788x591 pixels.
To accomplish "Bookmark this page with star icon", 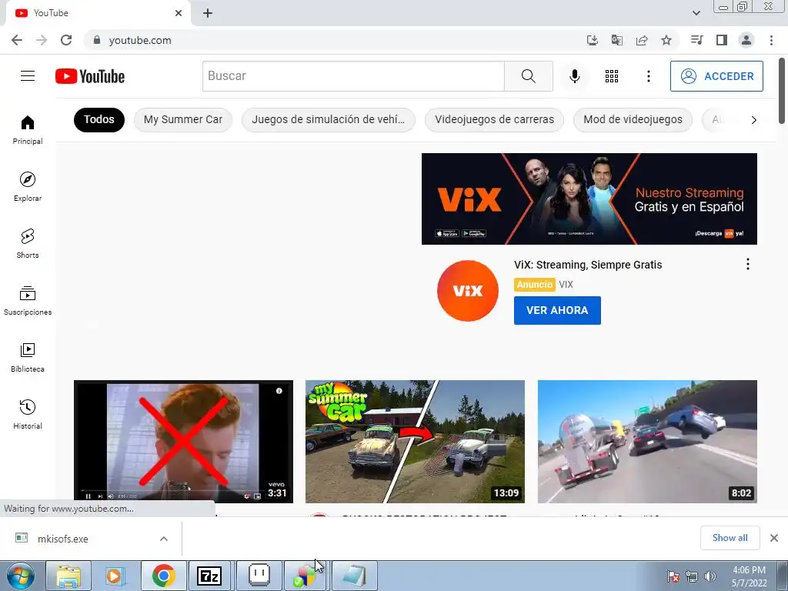I will (x=666, y=40).
